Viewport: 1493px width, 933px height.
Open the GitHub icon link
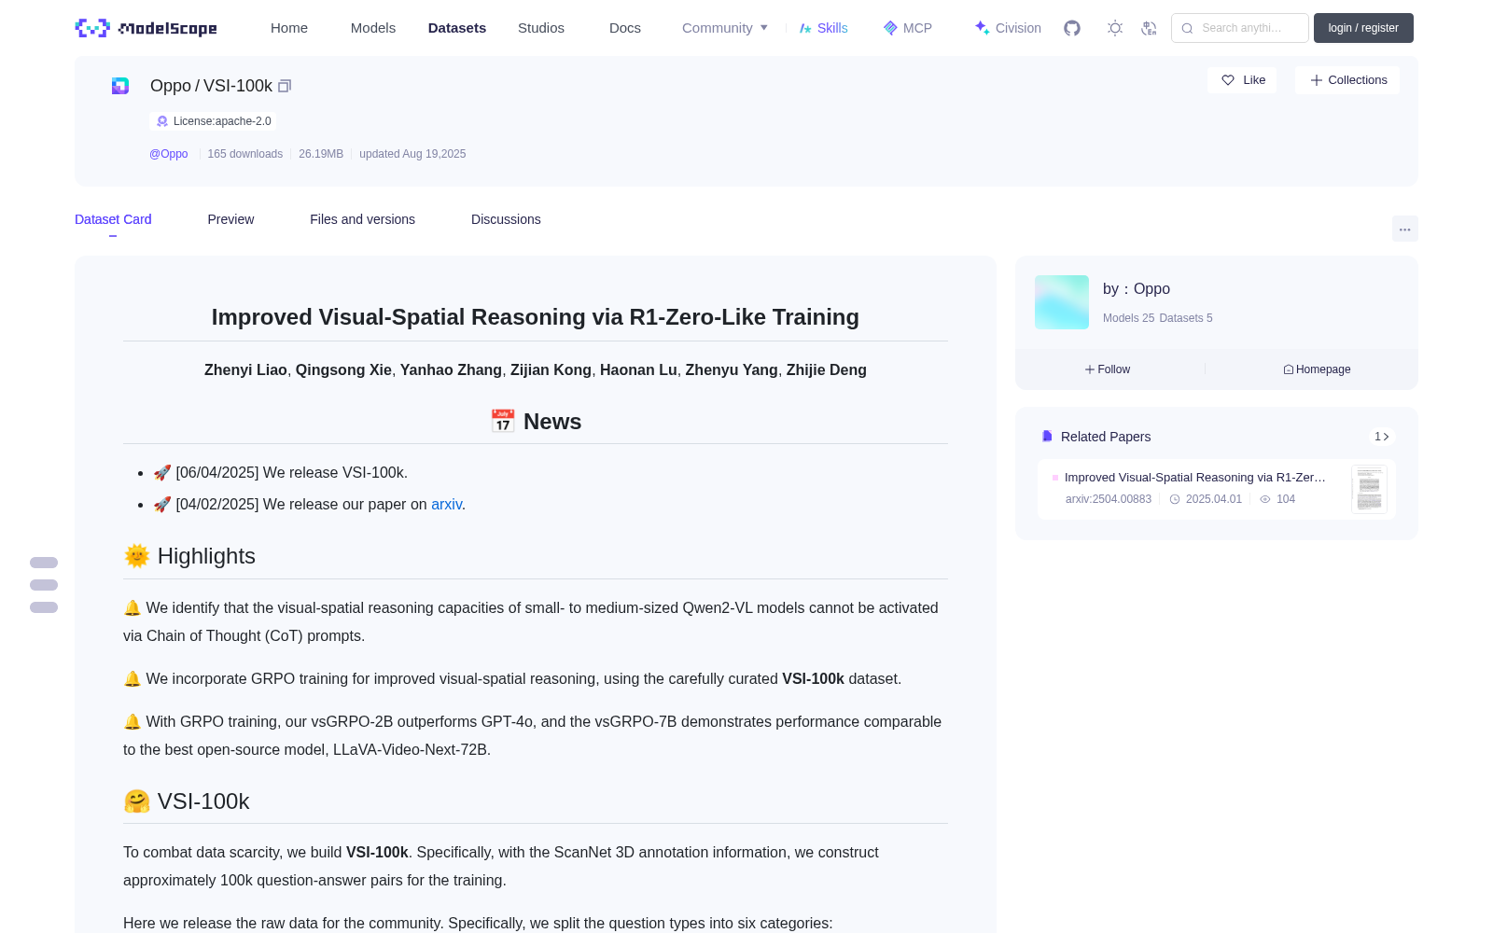tap(1072, 28)
